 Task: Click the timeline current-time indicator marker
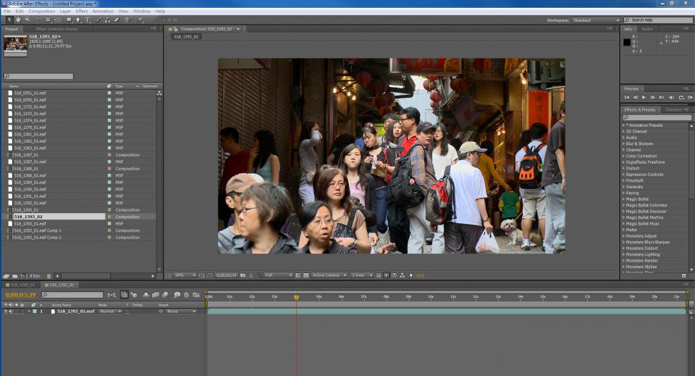click(296, 297)
